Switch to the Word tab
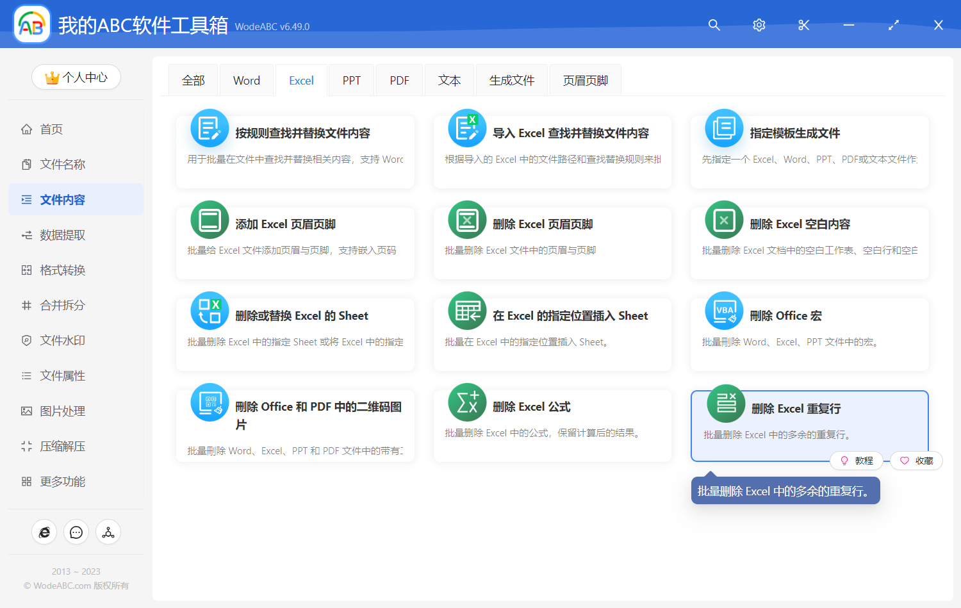 pos(247,81)
